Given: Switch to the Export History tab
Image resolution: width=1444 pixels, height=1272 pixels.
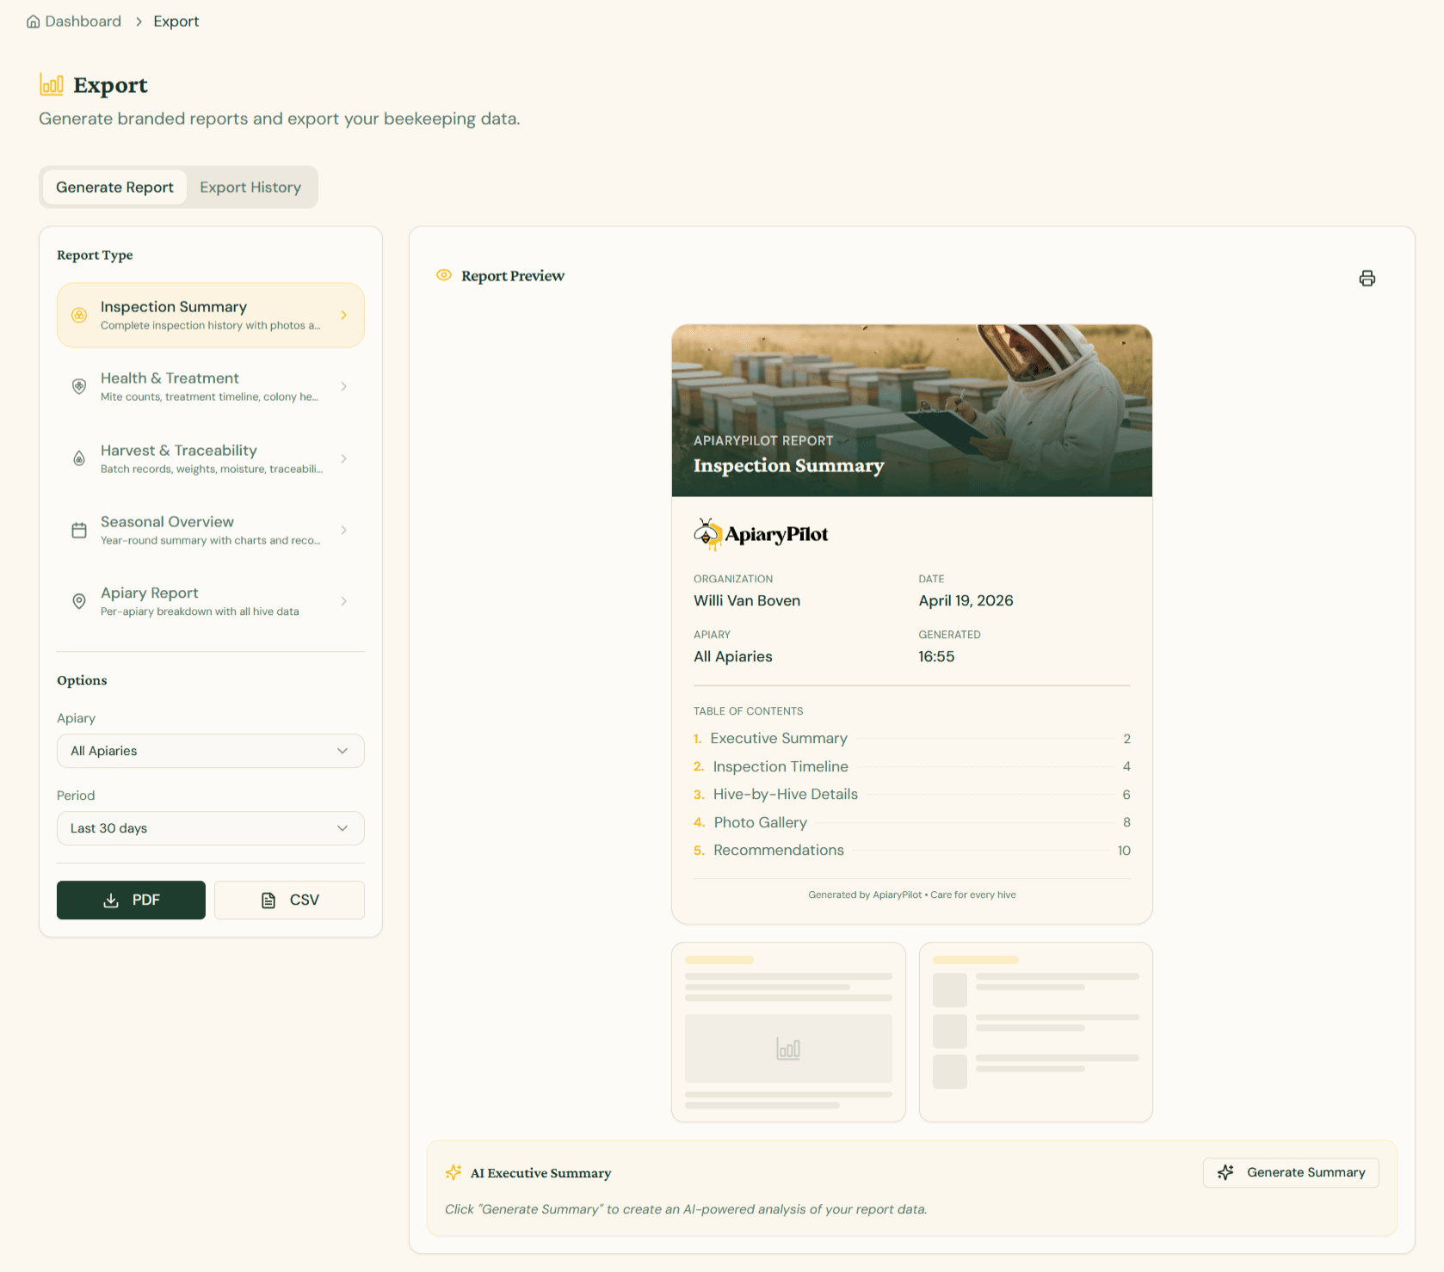Looking at the screenshot, I should (x=250, y=187).
